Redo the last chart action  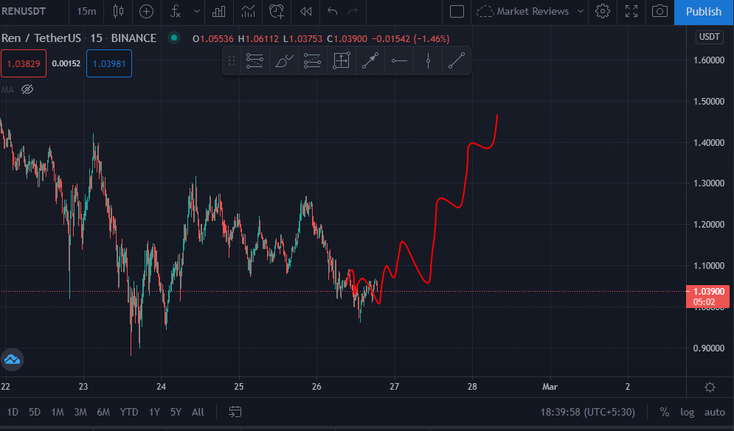353,11
